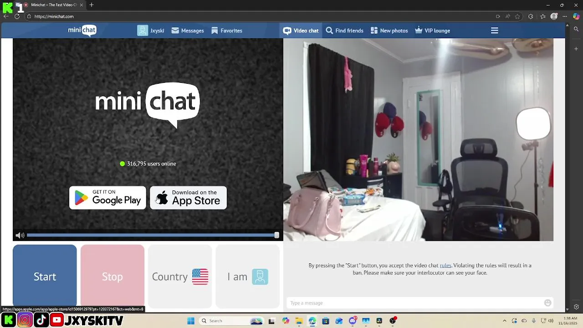Viewport: 583px width, 328px height.
Task: Focus the Type a message field
Action: pos(414,303)
